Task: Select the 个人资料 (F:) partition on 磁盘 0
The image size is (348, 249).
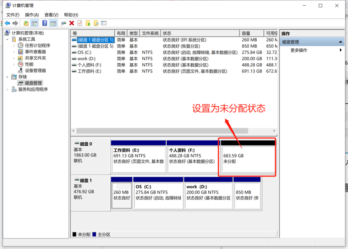Action: (193, 156)
